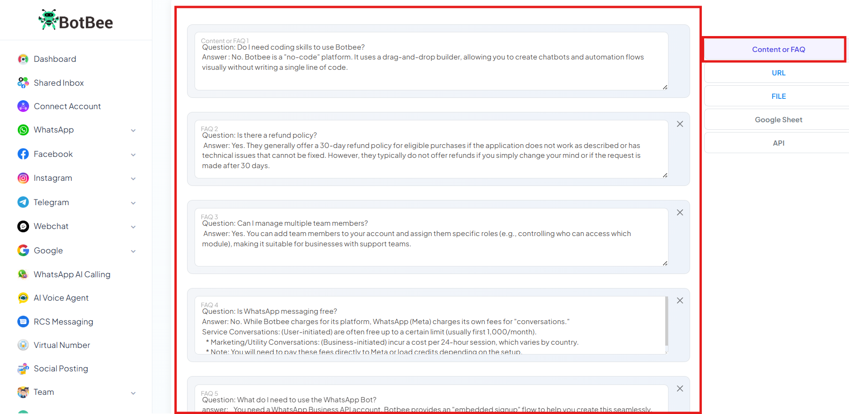Expand the Instagram submenu chevron
The image size is (849, 414).
click(133, 179)
